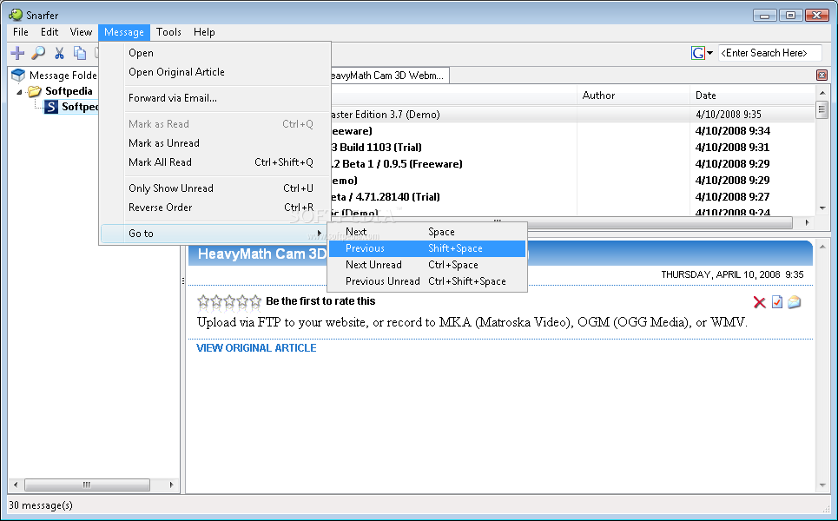The width and height of the screenshot is (838, 521).
Task: Expand the Go to submenu arrow
Action: (x=319, y=234)
